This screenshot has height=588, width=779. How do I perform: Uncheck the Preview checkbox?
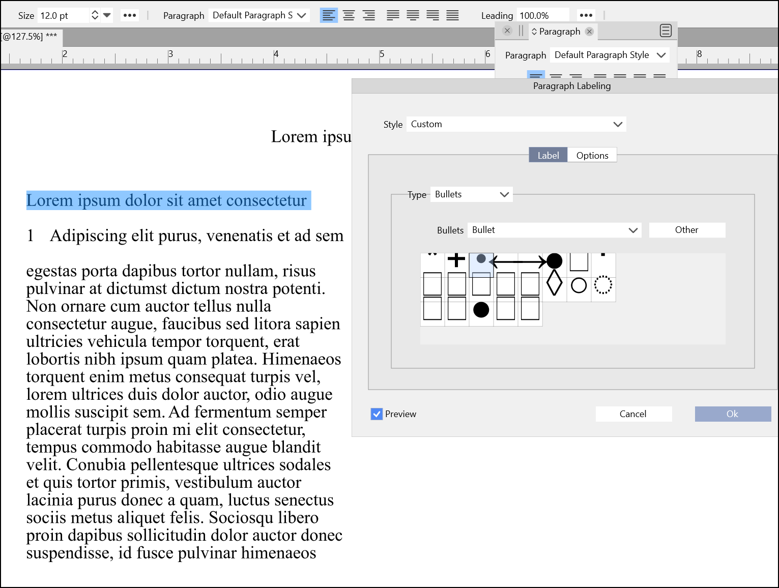coord(377,414)
